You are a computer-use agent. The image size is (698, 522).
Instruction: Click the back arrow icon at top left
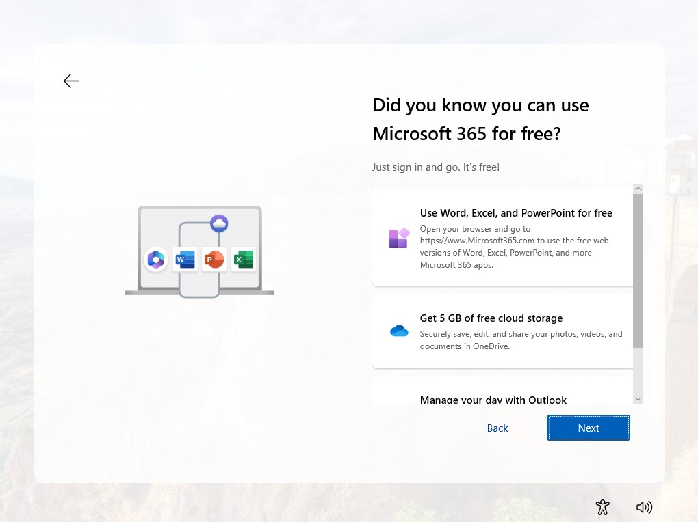point(70,81)
